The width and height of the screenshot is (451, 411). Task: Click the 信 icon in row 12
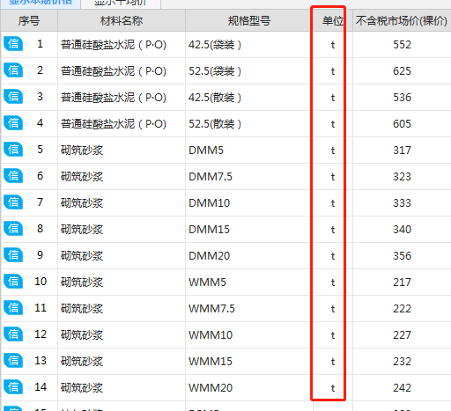click(13, 334)
